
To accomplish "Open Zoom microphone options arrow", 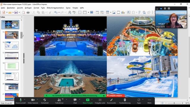I will [25, 99].
